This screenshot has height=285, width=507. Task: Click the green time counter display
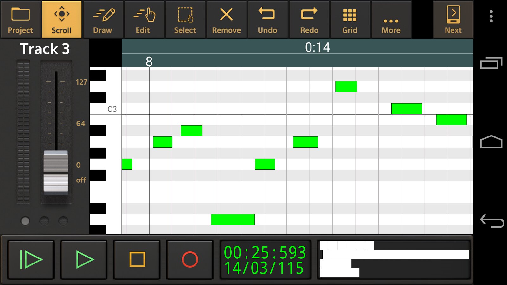265,260
